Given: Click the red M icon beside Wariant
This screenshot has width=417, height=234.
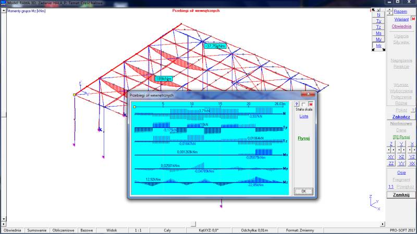Looking at the screenshot, I should coord(413,19).
